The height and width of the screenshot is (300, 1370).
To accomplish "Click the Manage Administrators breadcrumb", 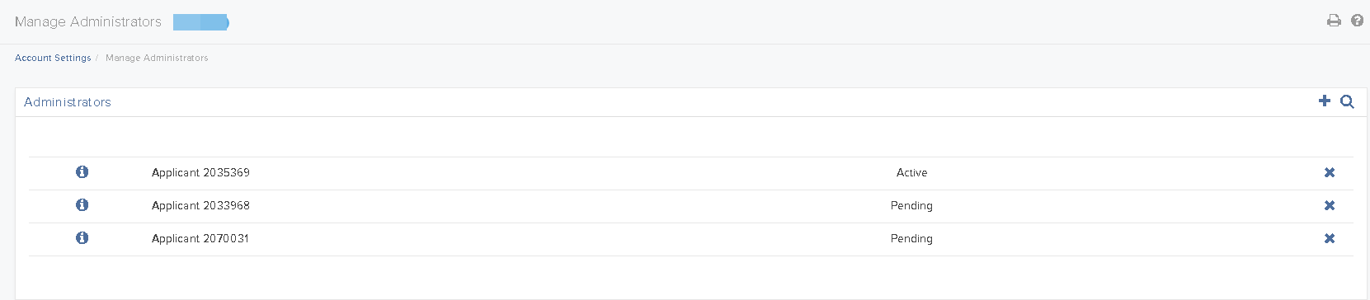I will pyautogui.click(x=157, y=58).
